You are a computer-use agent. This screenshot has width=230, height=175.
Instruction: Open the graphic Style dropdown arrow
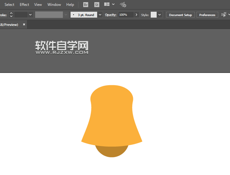[159, 15]
